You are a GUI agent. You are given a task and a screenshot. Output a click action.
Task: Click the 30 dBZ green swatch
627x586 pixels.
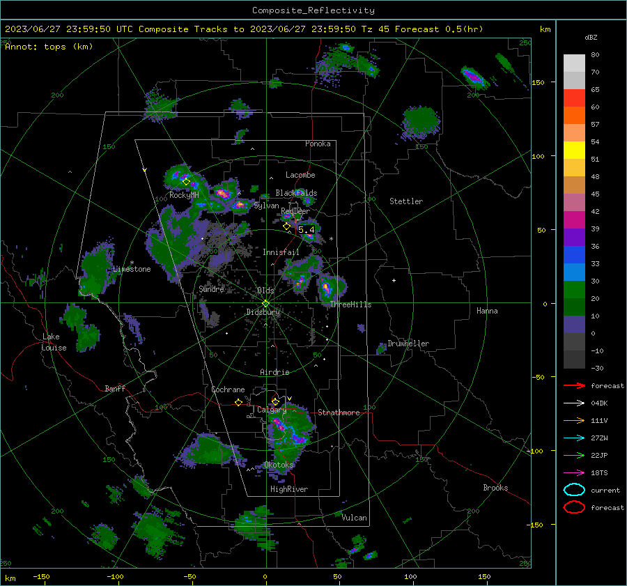[574, 289]
